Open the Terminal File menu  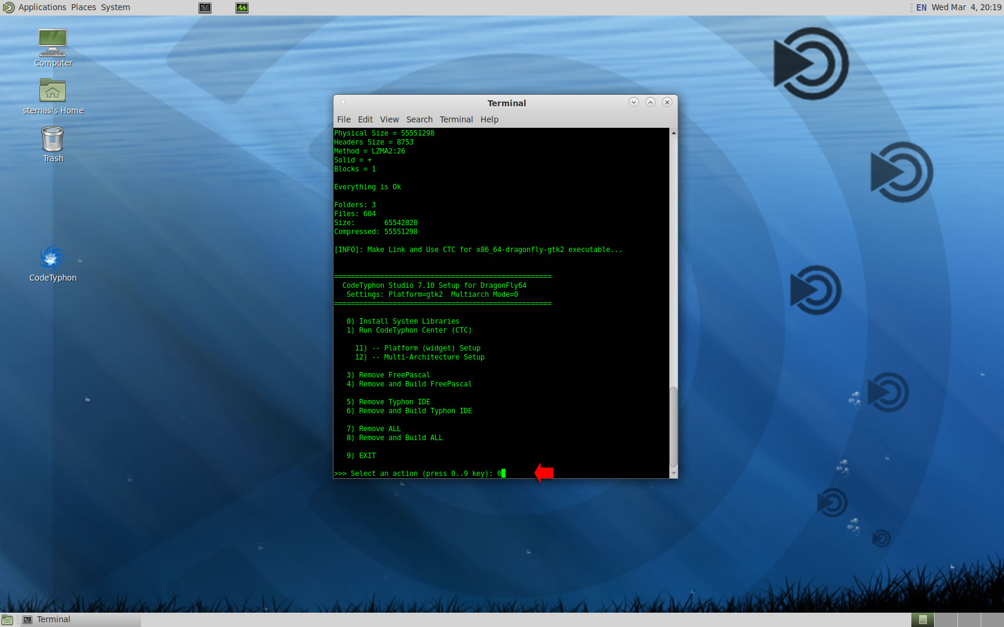[x=344, y=119]
